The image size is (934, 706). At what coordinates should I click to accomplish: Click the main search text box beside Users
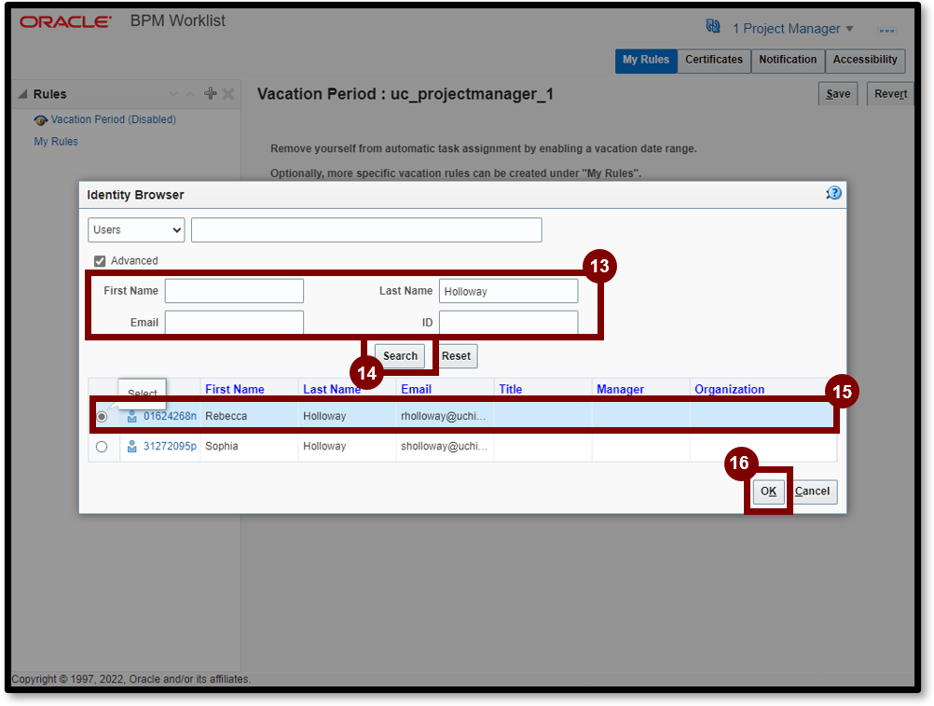(366, 230)
